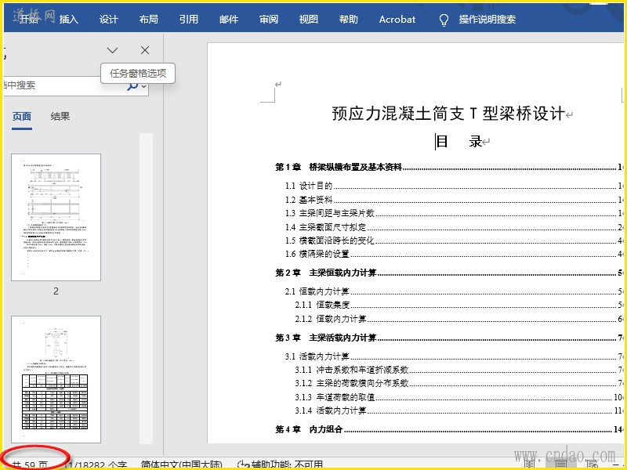Close the navigation pane with X
Image resolution: width=627 pixels, height=470 pixels.
[x=145, y=50]
